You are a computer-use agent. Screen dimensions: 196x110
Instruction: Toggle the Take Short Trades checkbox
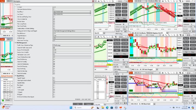pyautogui.click(x=54, y=26)
